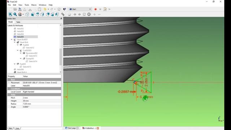Screen dimensions: 231x130
Task: Expand the Placement property row
Action: 9,83
